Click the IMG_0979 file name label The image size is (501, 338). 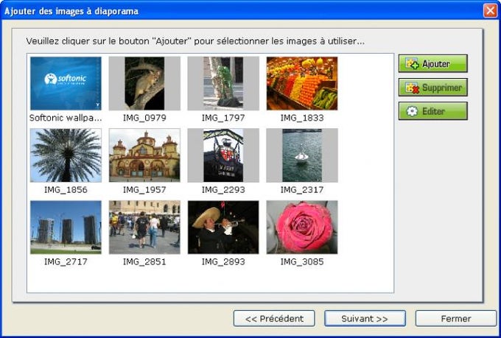[x=144, y=118]
